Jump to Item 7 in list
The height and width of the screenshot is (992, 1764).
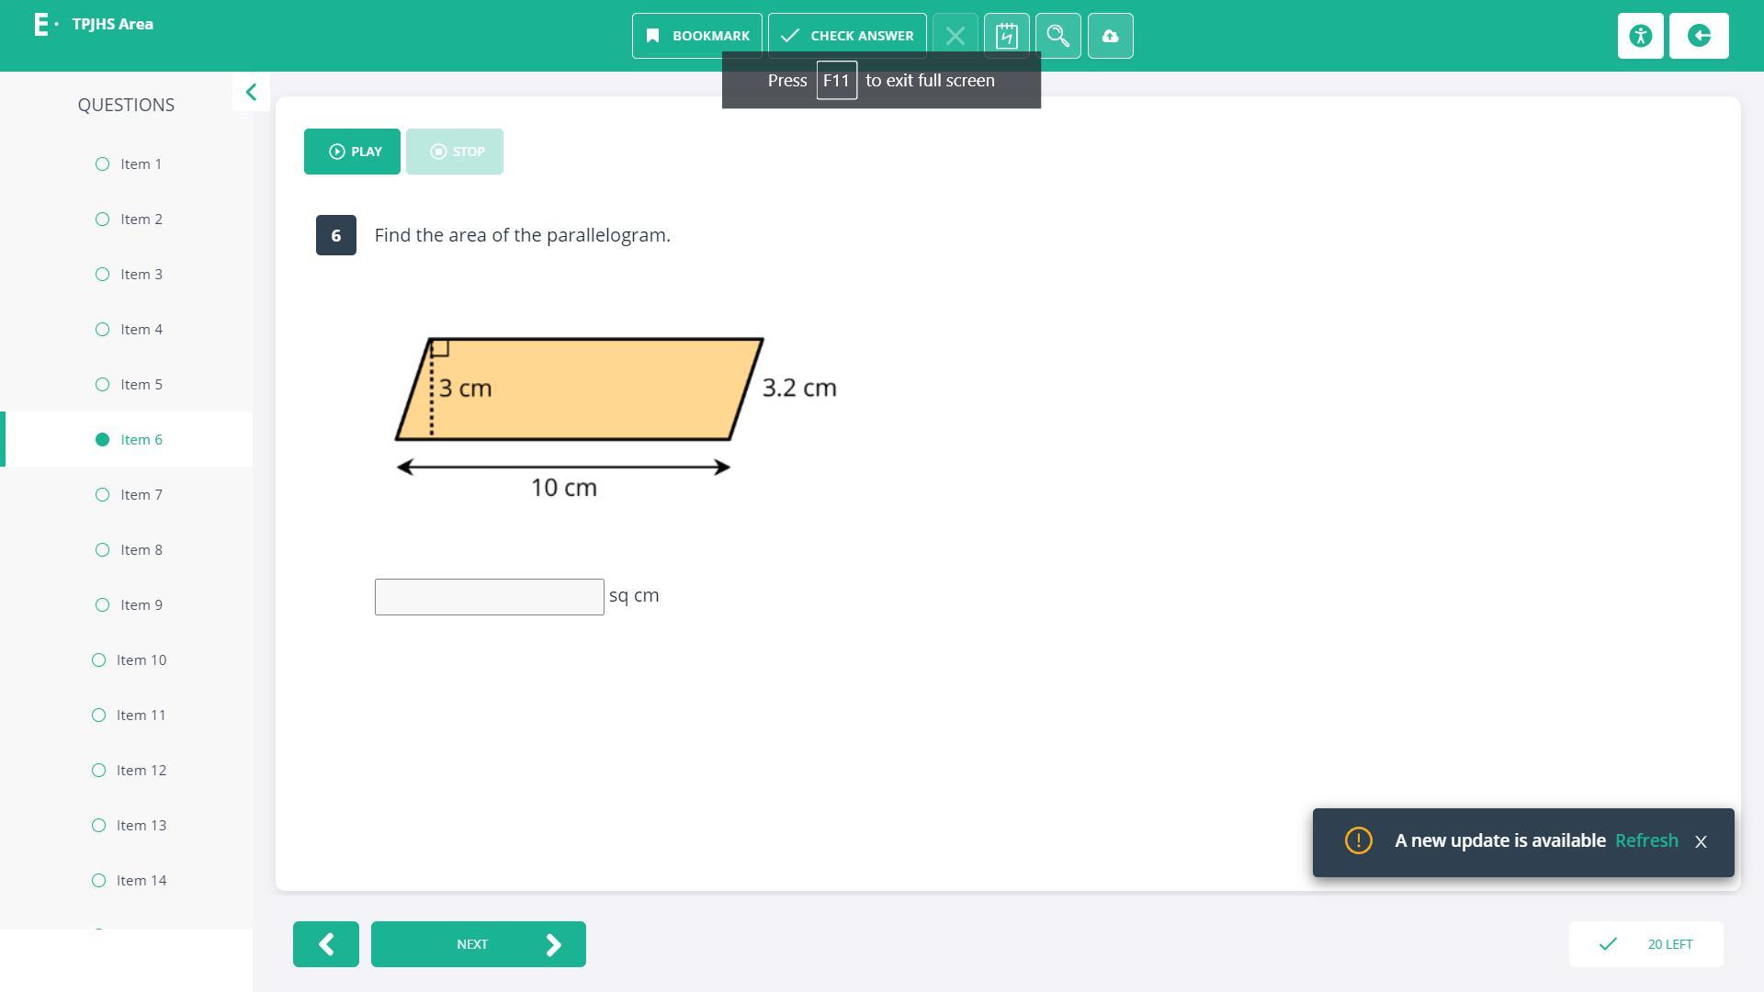141,495
